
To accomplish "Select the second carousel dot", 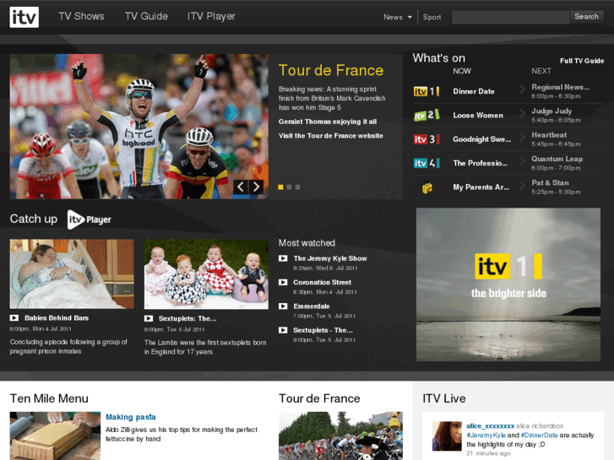I will pyautogui.click(x=289, y=187).
